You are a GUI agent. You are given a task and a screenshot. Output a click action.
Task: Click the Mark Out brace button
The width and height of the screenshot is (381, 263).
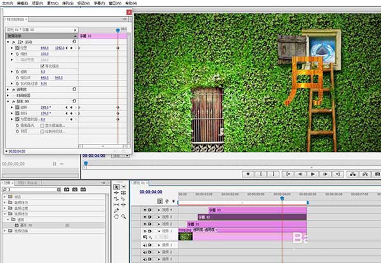[x=273, y=174]
